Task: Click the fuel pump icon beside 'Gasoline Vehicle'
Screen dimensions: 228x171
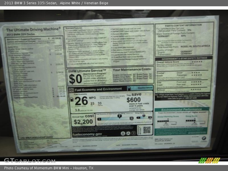Action: point(129,88)
